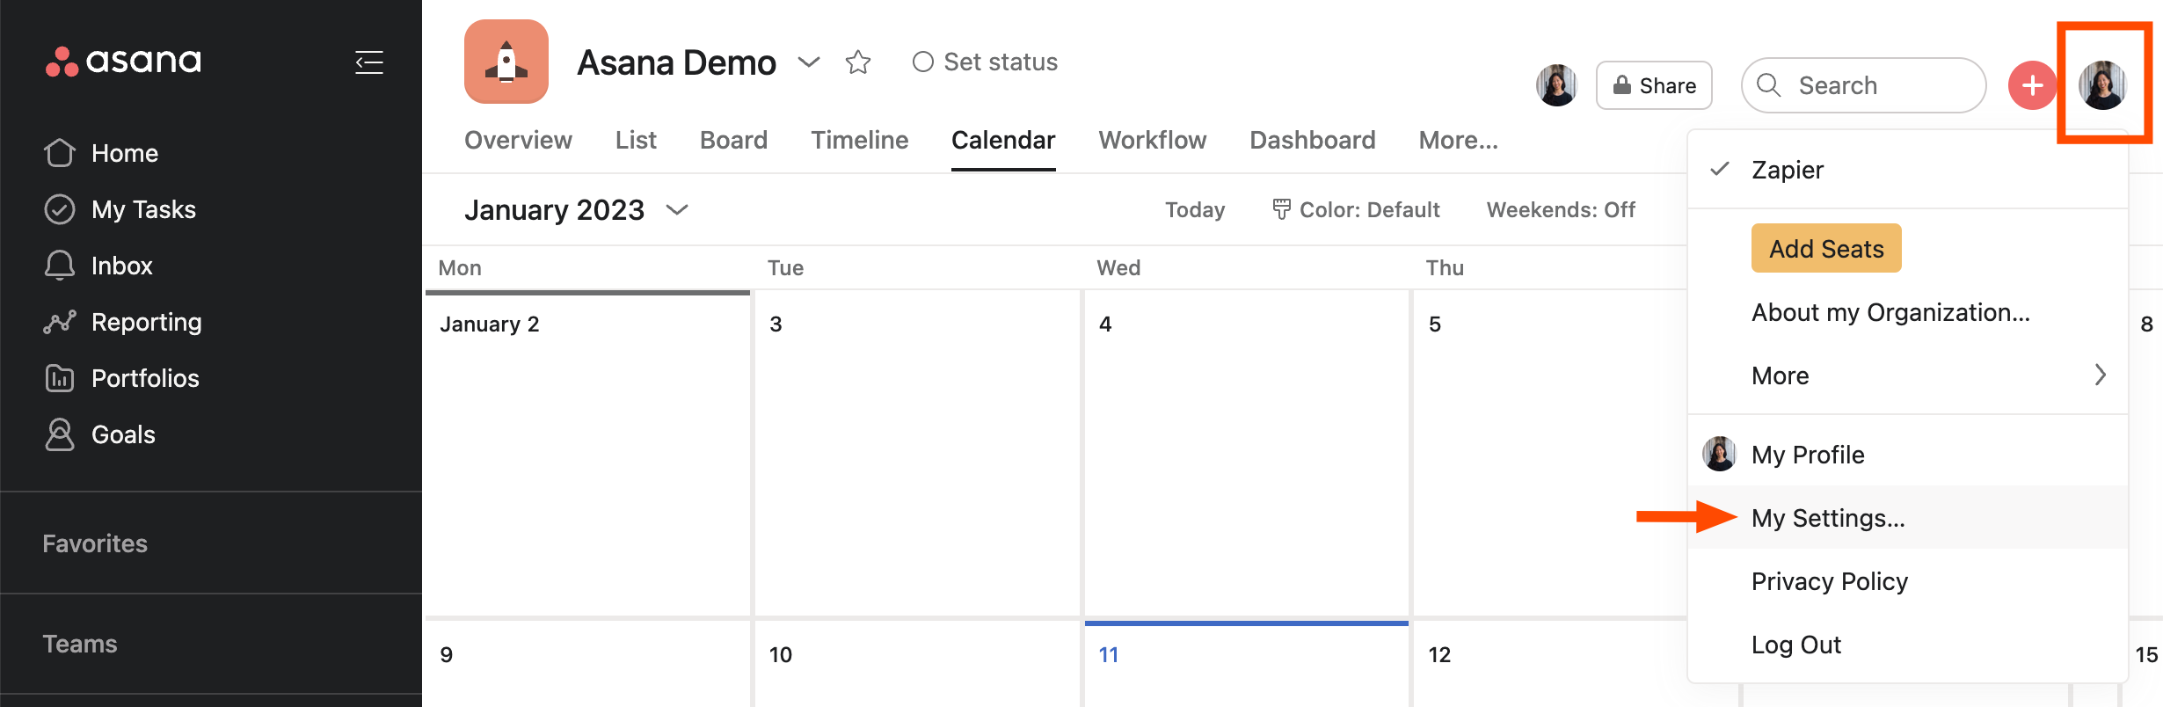Expand the More submenu
This screenshot has width=2163, height=707.
click(1908, 375)
